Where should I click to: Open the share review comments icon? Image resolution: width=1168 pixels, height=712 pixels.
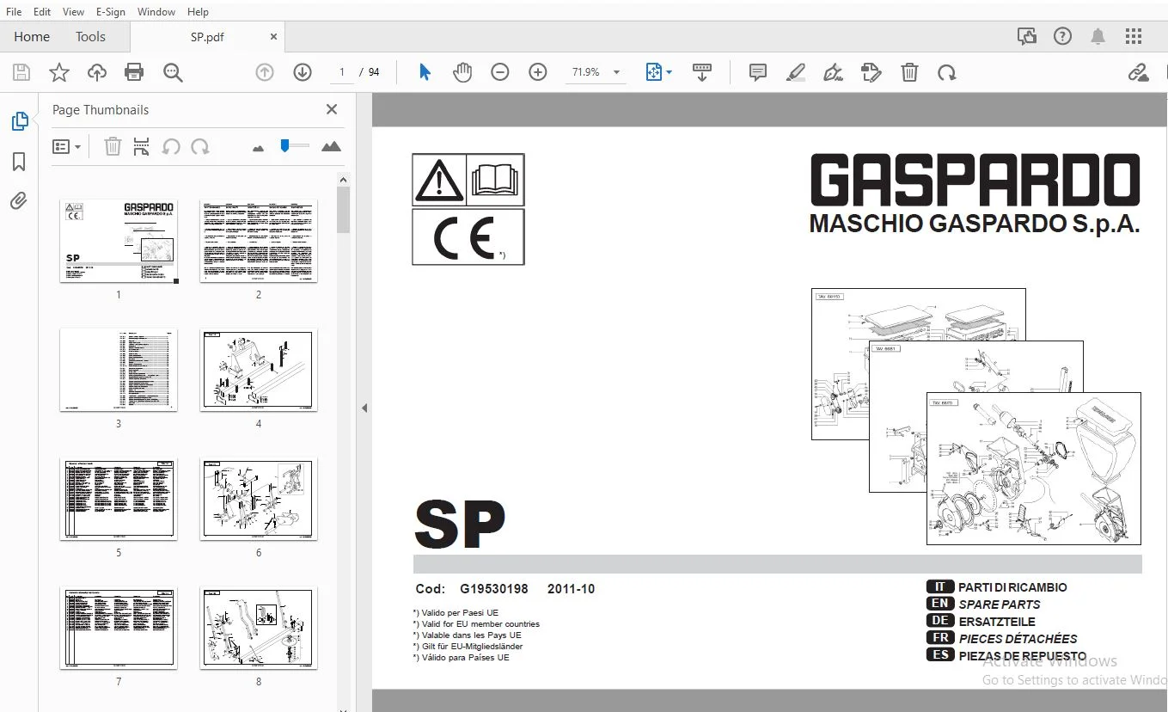[1026, 36]
